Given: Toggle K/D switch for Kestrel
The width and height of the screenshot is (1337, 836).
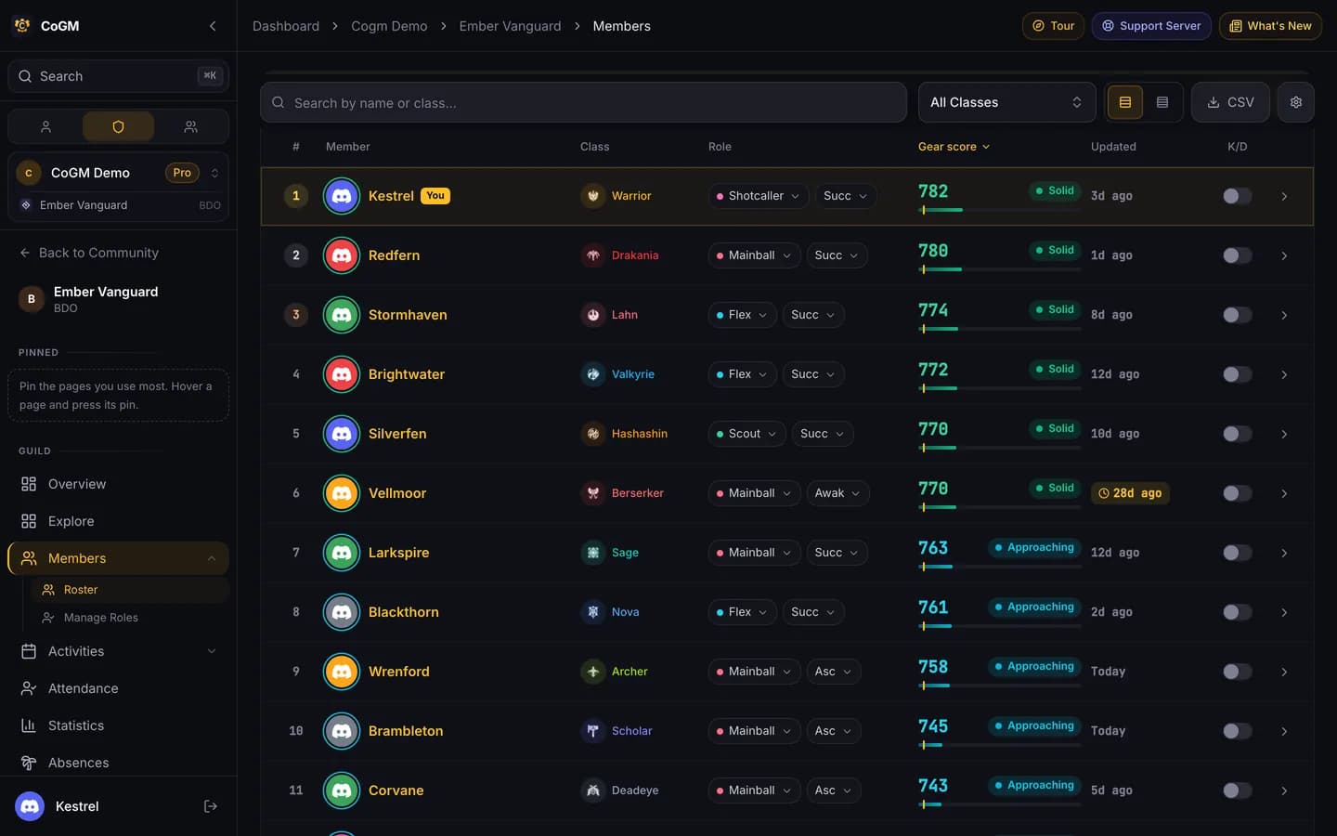Looking at the screenshot, I should pyautogui.click(x=1237, y=196).
